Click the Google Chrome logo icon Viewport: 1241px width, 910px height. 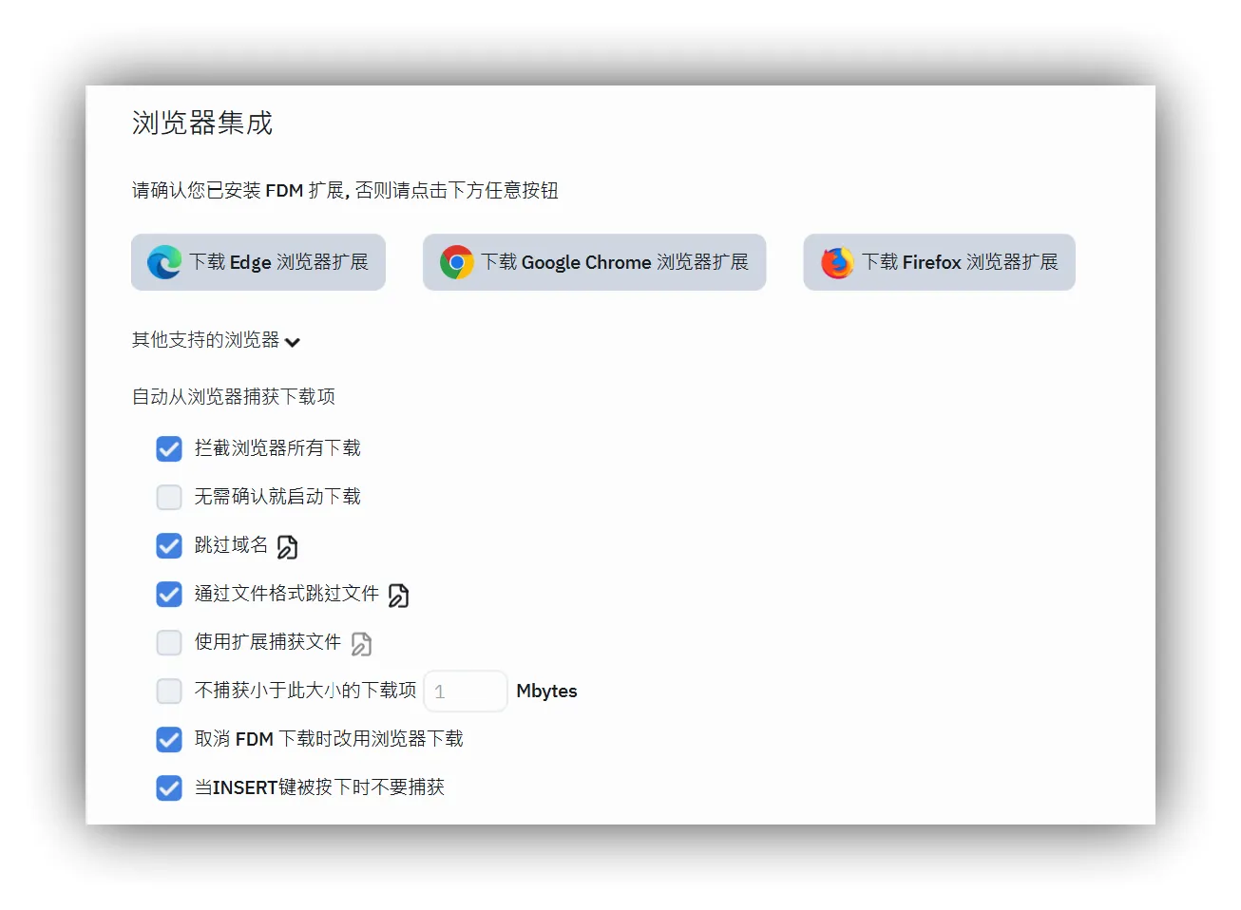(456, 262)
